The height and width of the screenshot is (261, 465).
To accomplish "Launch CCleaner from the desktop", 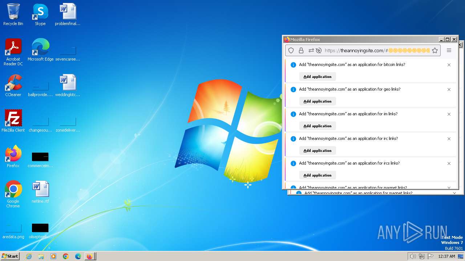I will pos(13,86).
